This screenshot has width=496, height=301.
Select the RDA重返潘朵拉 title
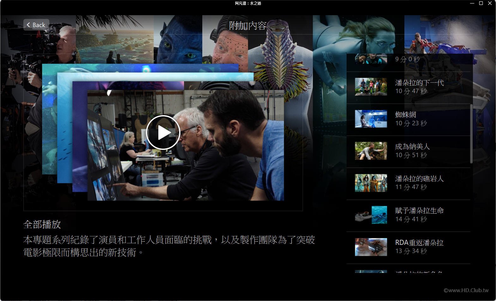[x=419, y=243]
